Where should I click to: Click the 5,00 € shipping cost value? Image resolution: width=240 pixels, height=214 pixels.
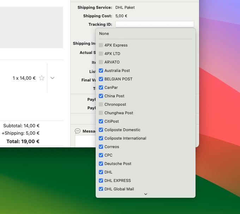(121, 16)
